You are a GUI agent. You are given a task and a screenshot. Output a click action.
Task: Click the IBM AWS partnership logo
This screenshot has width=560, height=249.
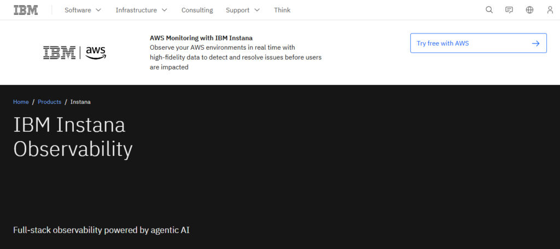coord(74,53)
